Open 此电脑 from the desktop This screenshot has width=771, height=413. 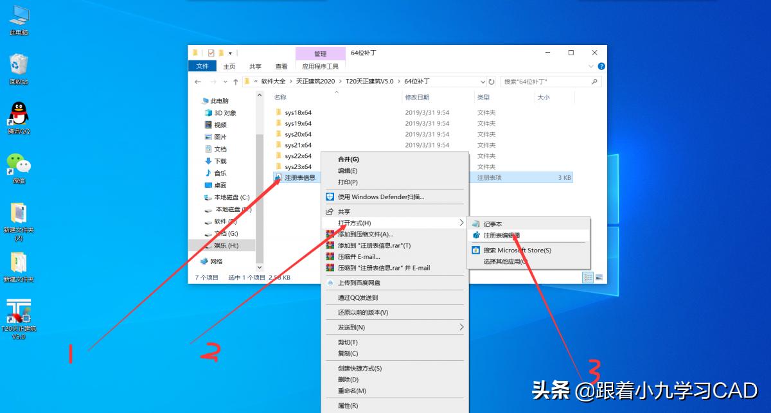(x=18, y=16)
